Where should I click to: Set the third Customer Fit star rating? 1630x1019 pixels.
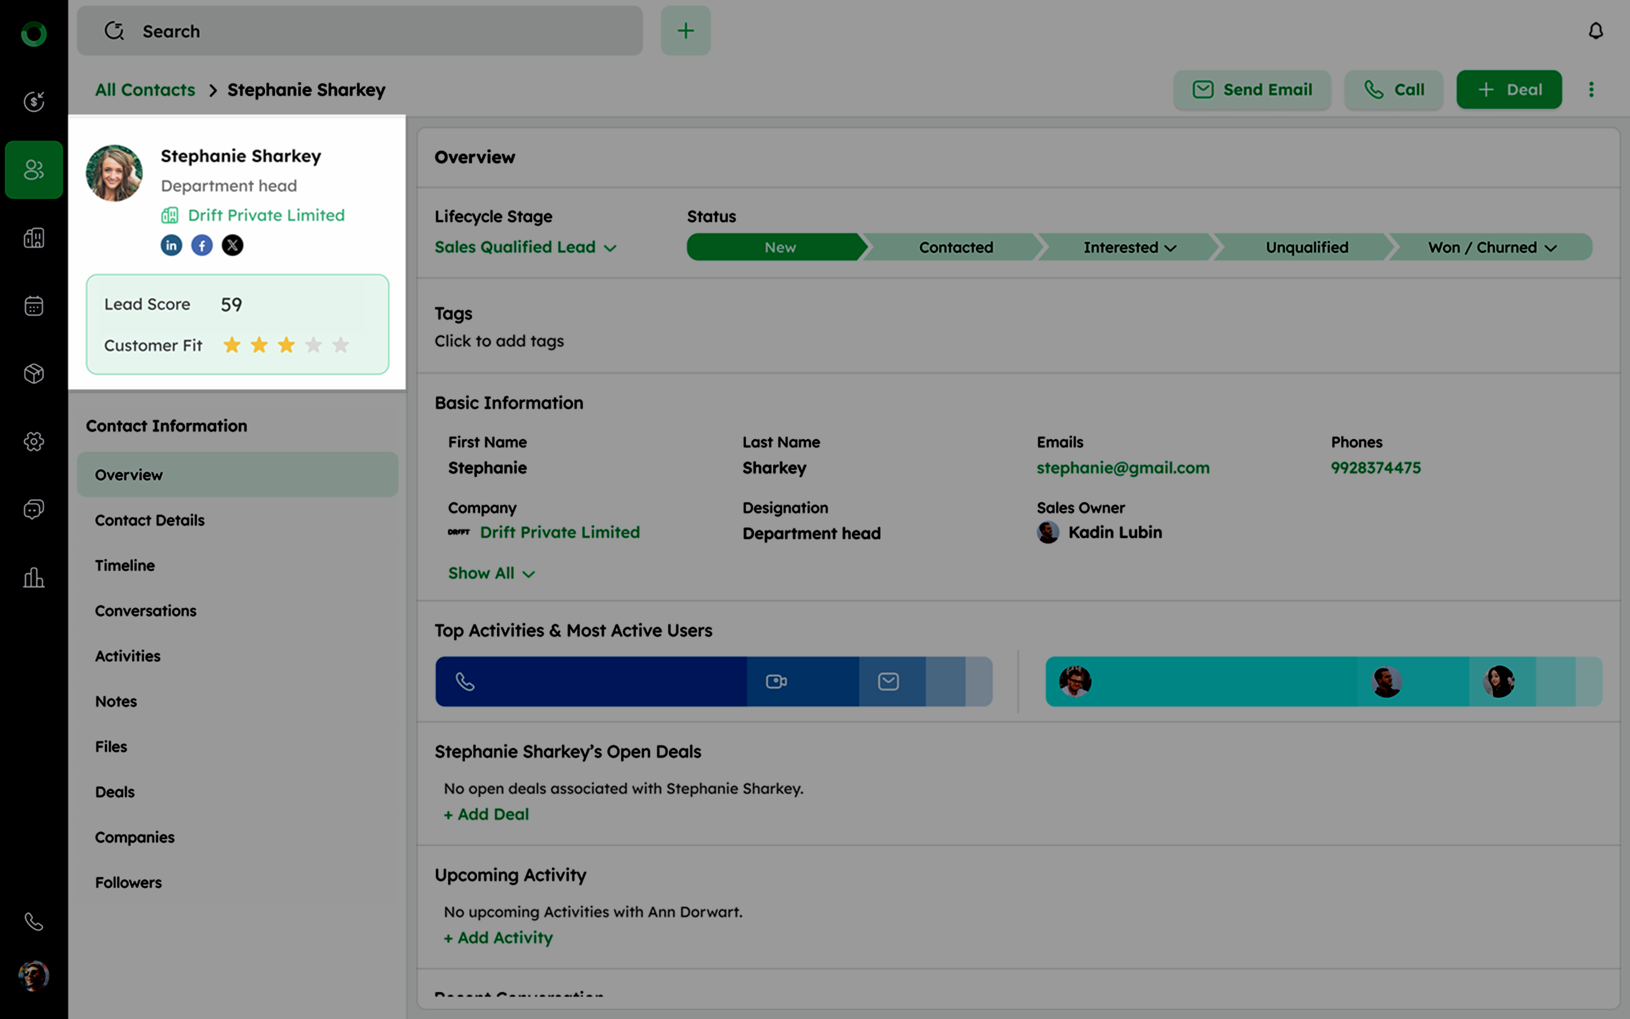pyautogui.click(x=286, y=345)
